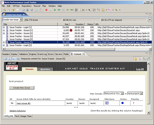Viewport: 154px width, 125px height.
Task: Click the yellow wand tool icon
Action: coord(116,10)
